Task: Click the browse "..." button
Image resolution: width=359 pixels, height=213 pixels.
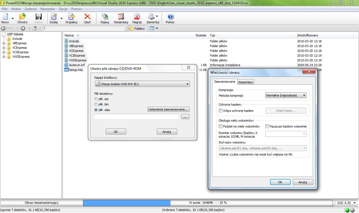Action: click(185, 117)
